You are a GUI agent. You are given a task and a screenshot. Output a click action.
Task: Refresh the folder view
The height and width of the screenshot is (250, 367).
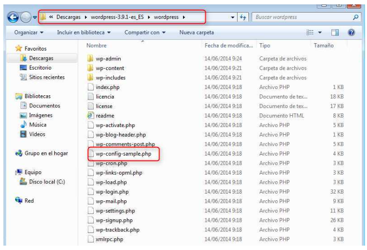243,17
